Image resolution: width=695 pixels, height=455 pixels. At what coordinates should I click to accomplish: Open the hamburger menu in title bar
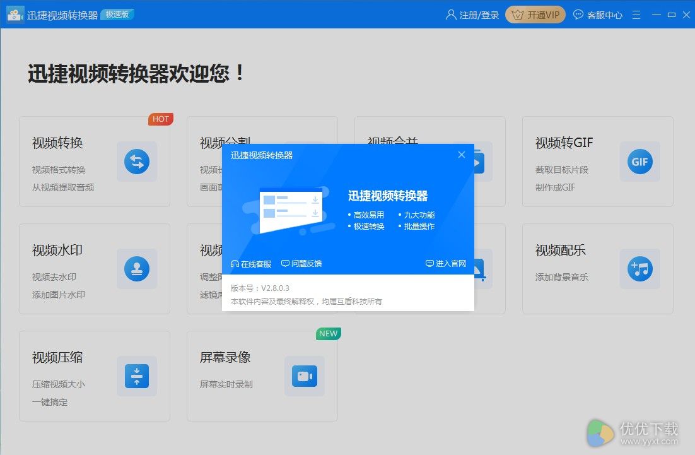point(636,15)
